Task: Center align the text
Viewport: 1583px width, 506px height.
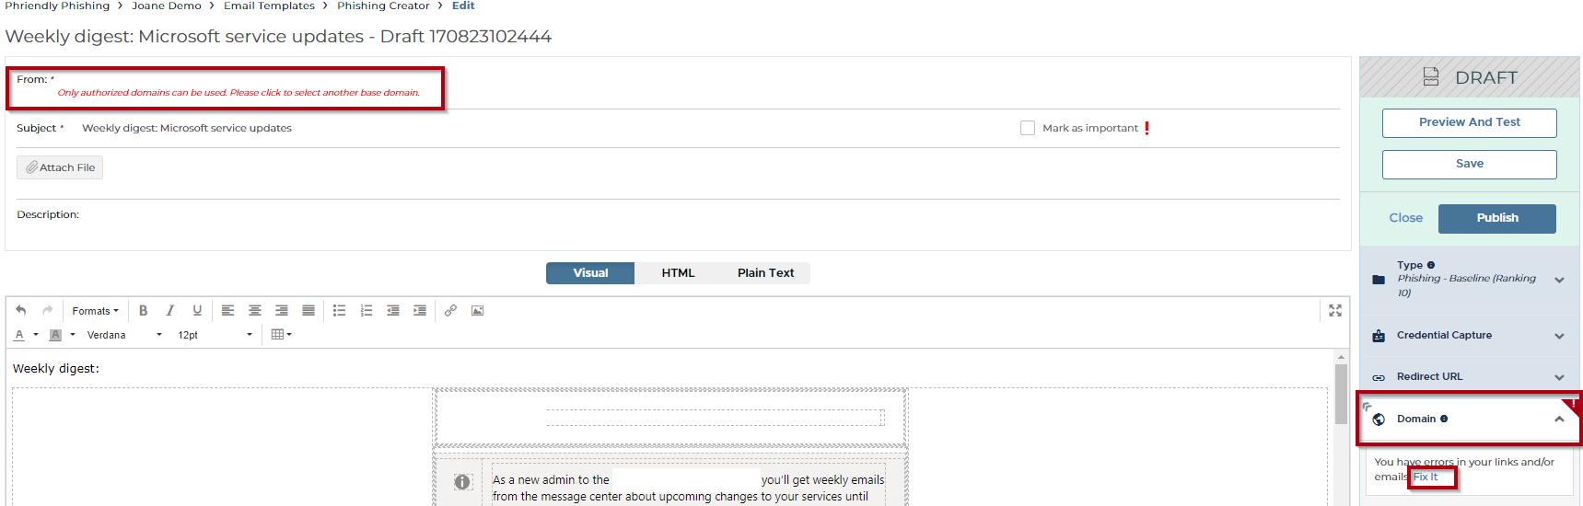Action: [255, 311]
